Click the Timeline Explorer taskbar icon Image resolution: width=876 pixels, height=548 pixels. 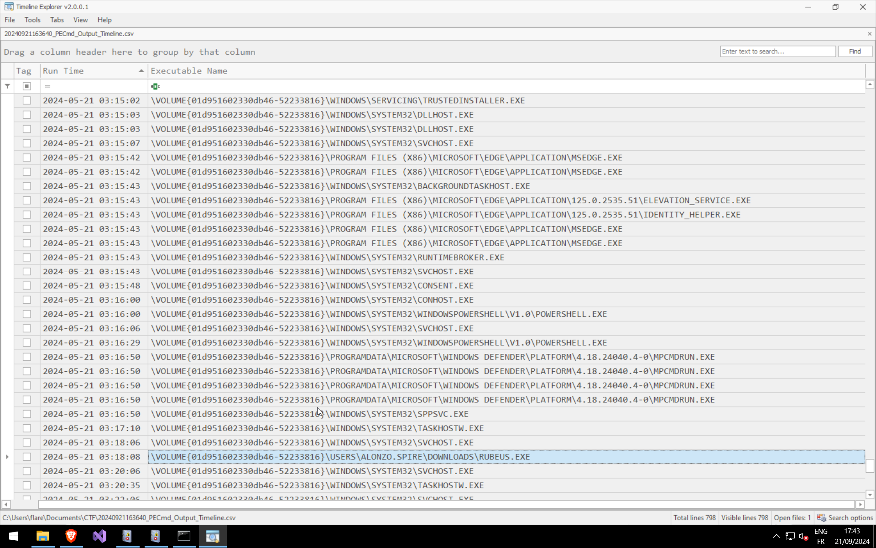213,536
